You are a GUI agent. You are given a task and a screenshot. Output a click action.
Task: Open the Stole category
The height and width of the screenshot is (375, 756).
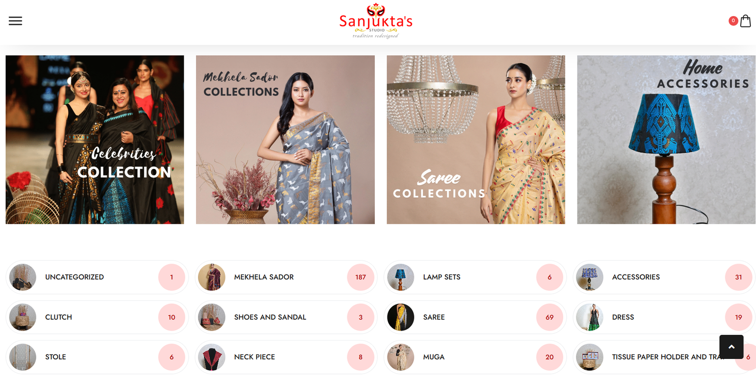pyautogui.click(x=56, y=357)
